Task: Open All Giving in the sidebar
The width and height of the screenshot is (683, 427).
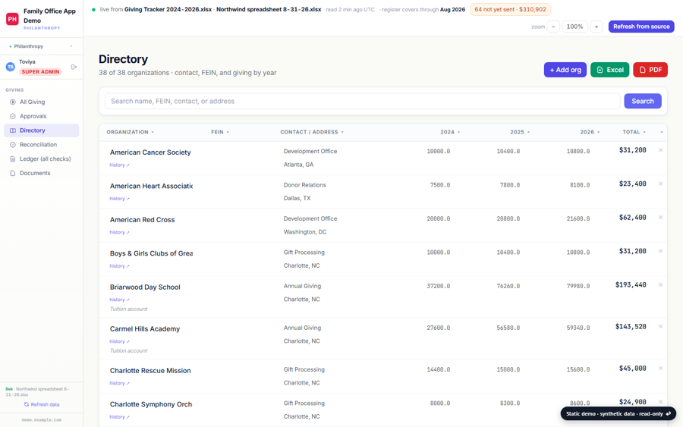Action: [x=42, y=102]
